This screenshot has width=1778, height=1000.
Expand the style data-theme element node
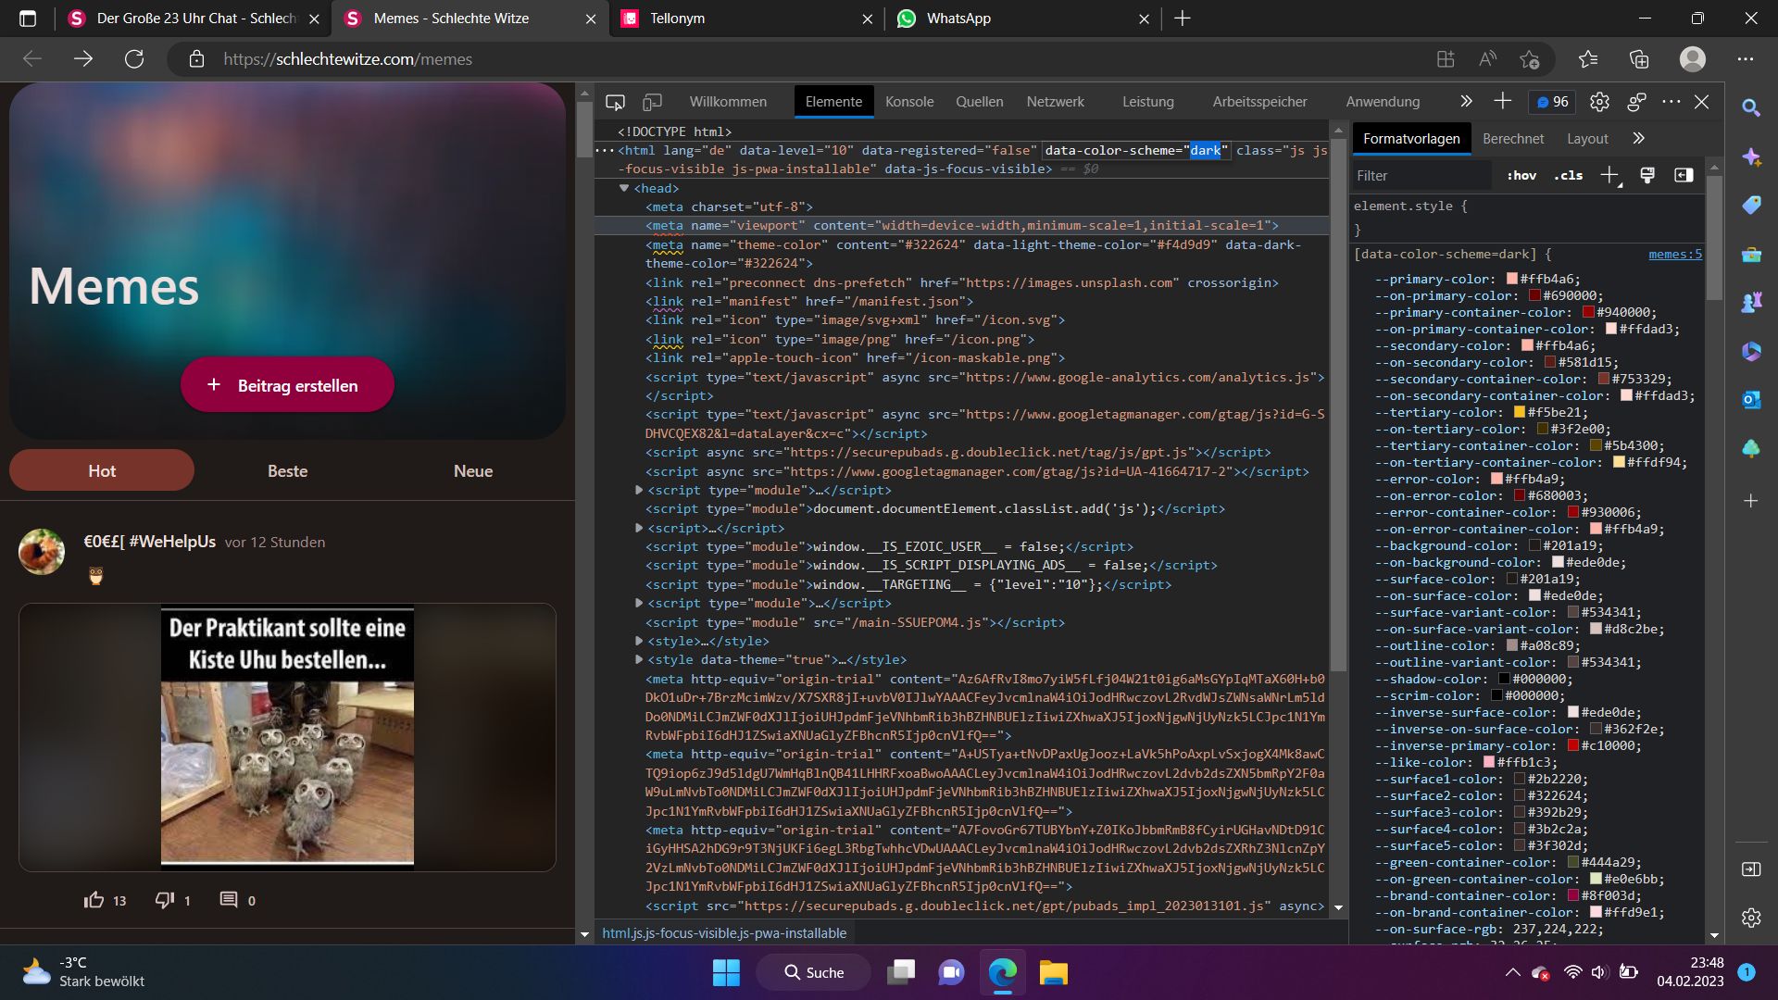[x=639, y=660]
